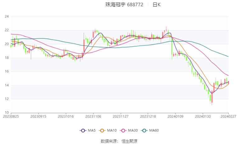This screenshot has height=144, width=238.
Task: Click the highest candlestick wick above 22
Action: pyautogui.click(x=166, y=29)
